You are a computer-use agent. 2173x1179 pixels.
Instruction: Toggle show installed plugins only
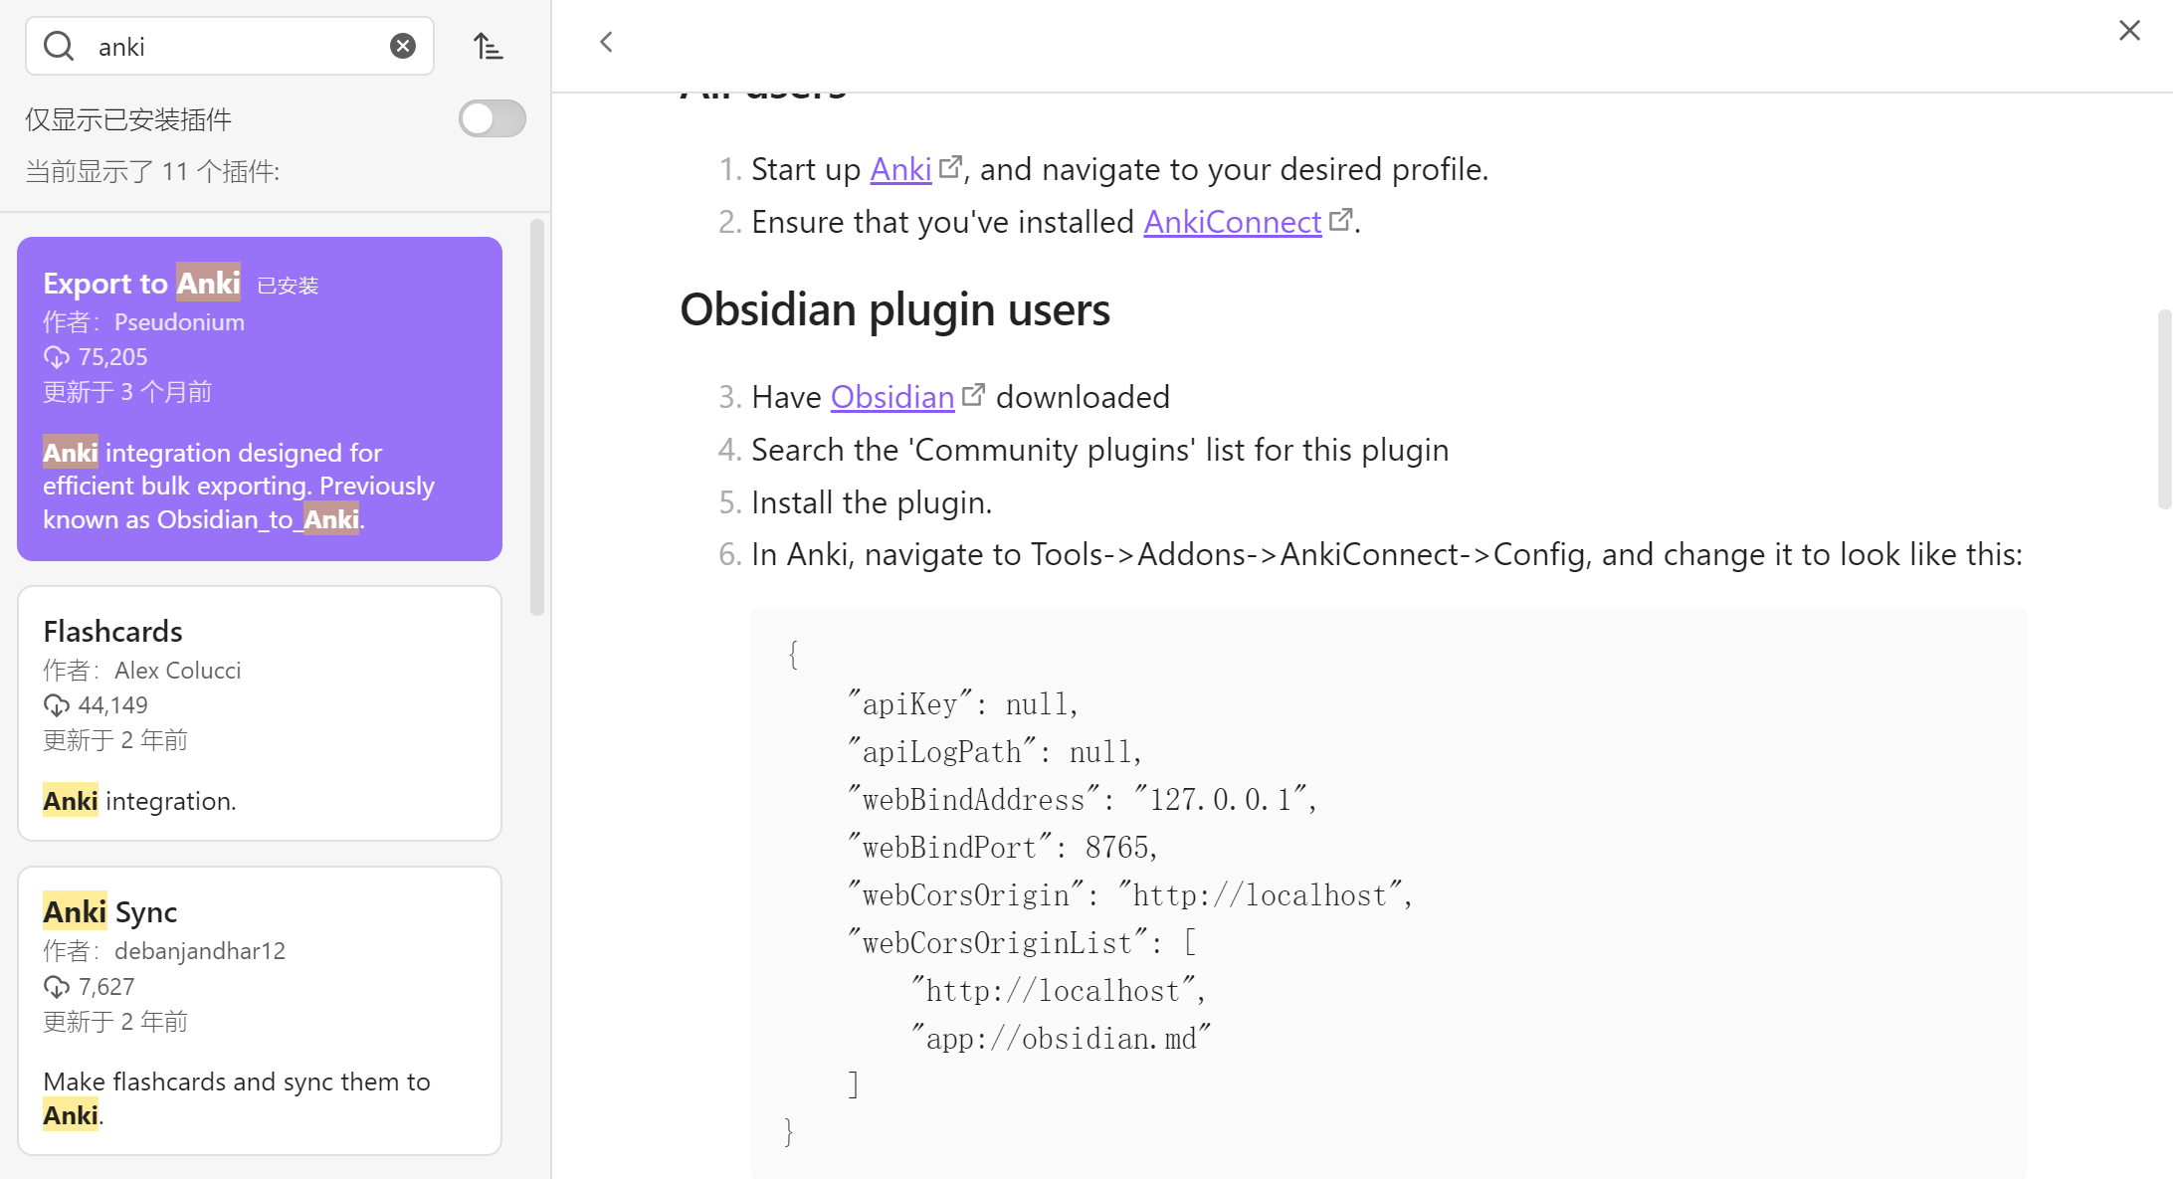[492, 119]
